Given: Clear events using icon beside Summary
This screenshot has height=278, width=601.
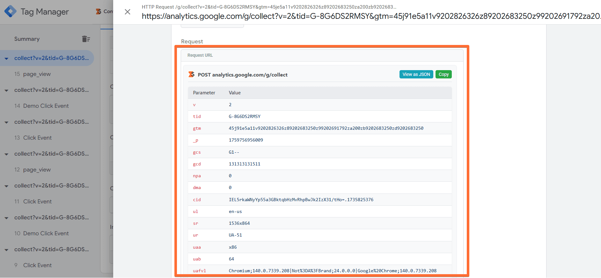Looking at the screenshot, I should point(86,39).
